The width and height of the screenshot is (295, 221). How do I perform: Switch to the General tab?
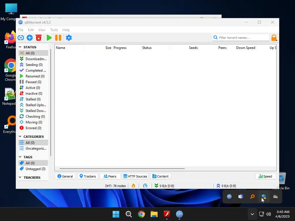65,176
